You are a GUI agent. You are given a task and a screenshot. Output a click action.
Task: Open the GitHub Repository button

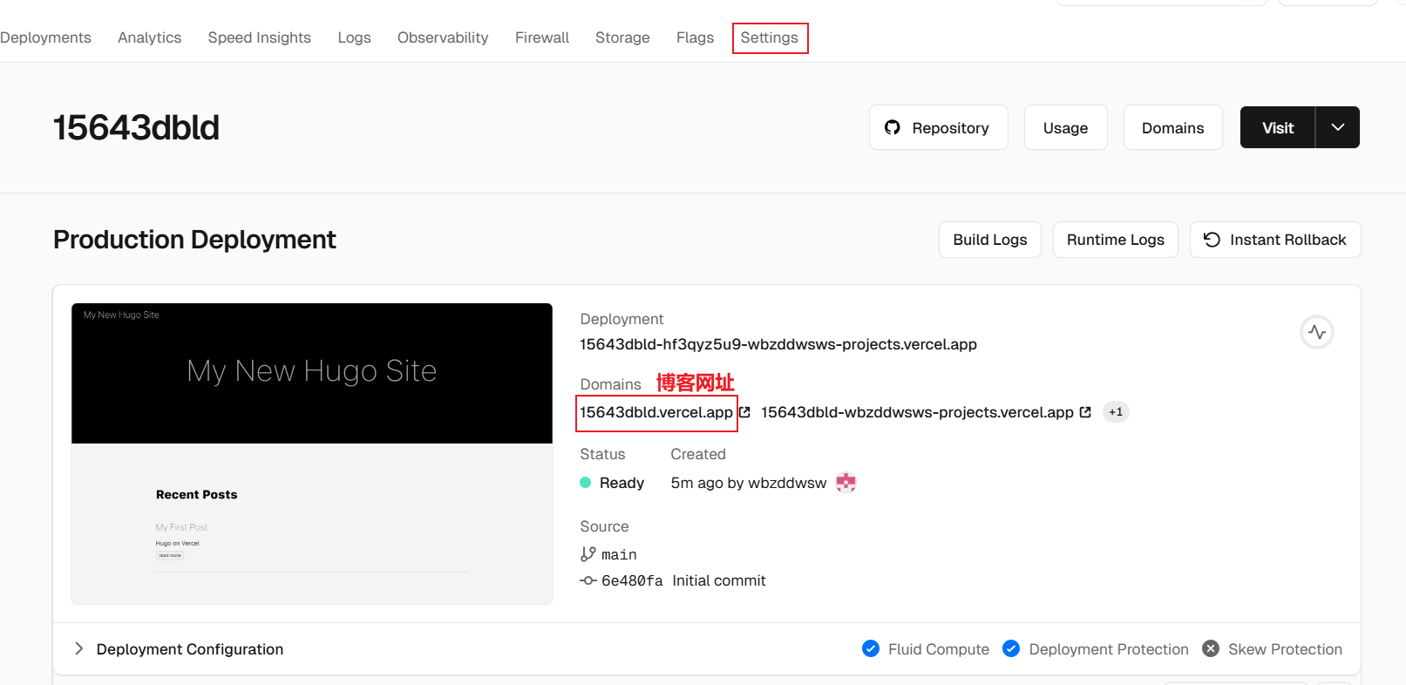pyautogui.click(x=939, y=128)
